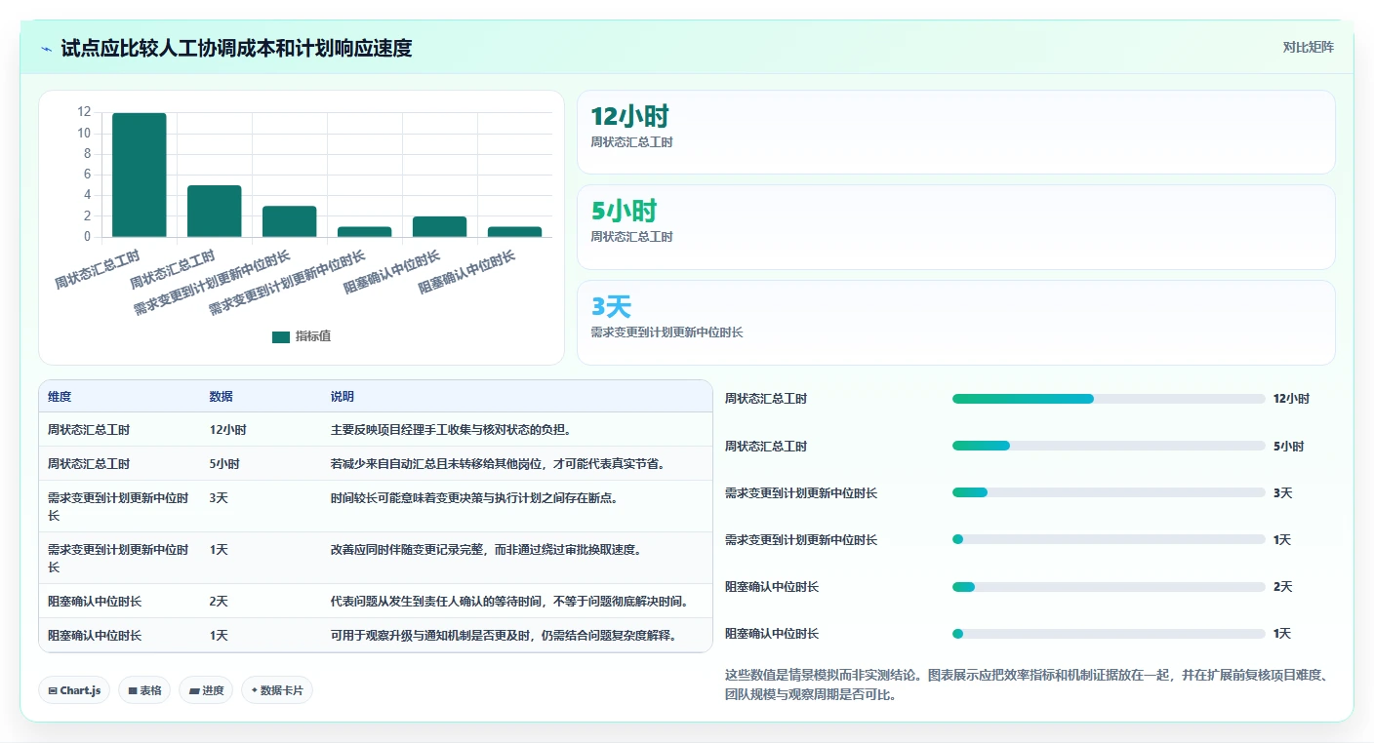
Task: Click the 需求变更到计划更新中位时长 progress bar showing 1天
Action: [x=1109, y=539]
